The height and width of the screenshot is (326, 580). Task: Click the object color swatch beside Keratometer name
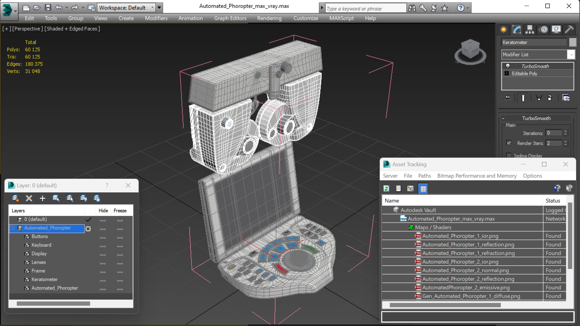tap(572, 43)
